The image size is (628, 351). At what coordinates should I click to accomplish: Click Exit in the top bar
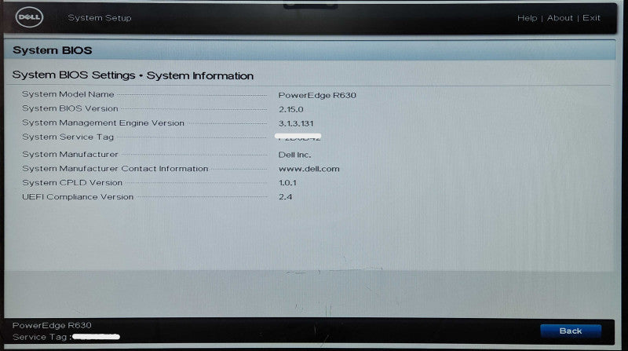(591, 18)
